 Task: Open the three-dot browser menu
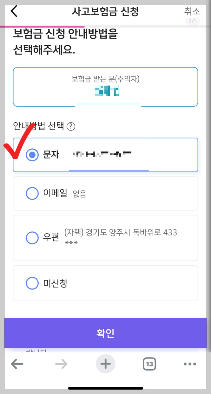coord(189,364)
